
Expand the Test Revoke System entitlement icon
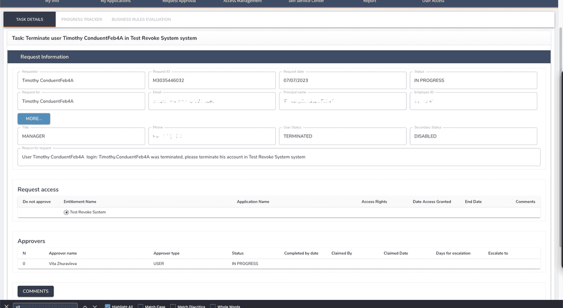66,212
